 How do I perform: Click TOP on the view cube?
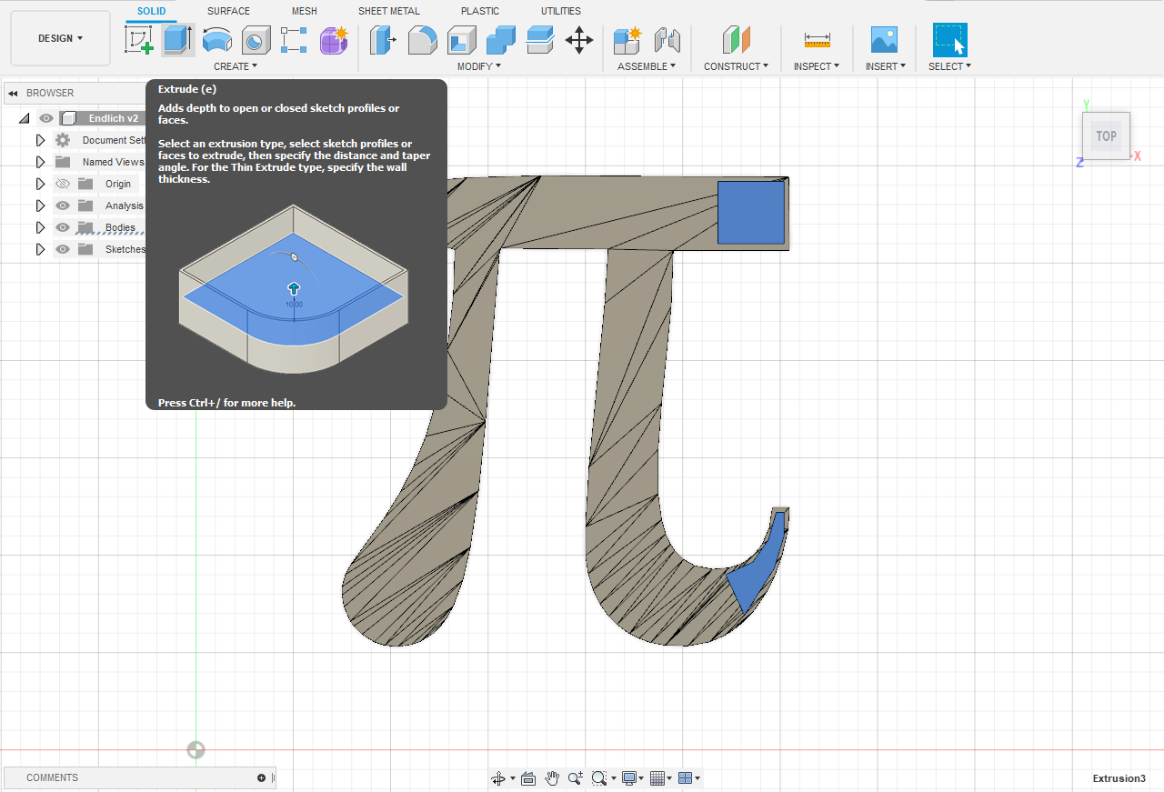point(1106,135)
